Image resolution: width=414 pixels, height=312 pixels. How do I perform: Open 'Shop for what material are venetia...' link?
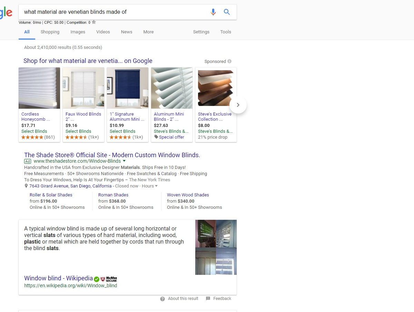(88, 61)
